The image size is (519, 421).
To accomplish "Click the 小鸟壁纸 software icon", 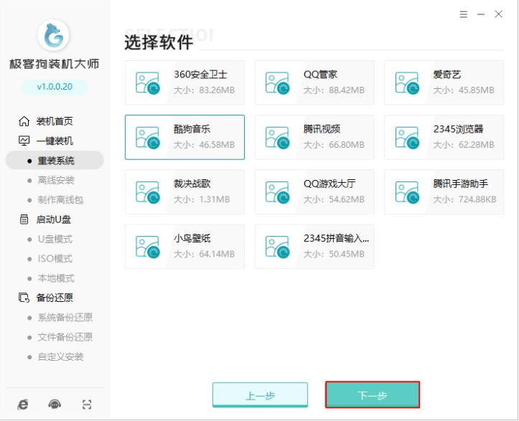I will [x=148, y=246].
